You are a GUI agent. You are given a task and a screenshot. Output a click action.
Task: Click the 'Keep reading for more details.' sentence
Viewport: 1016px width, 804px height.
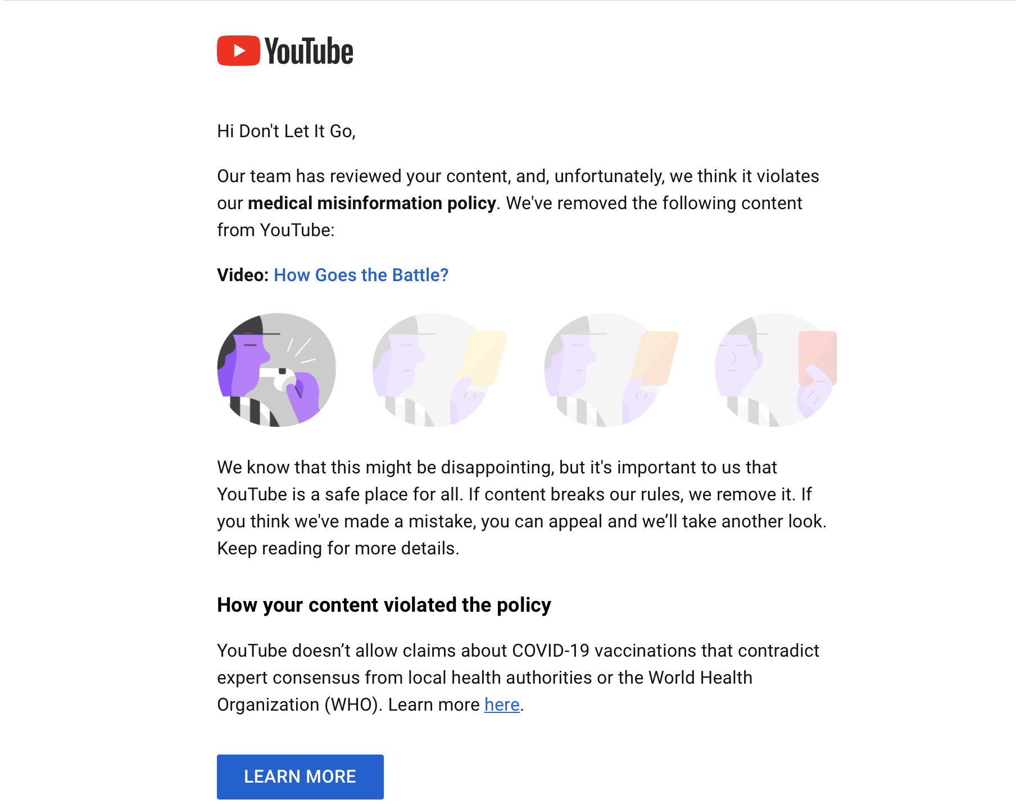click(x=338, y=548)
